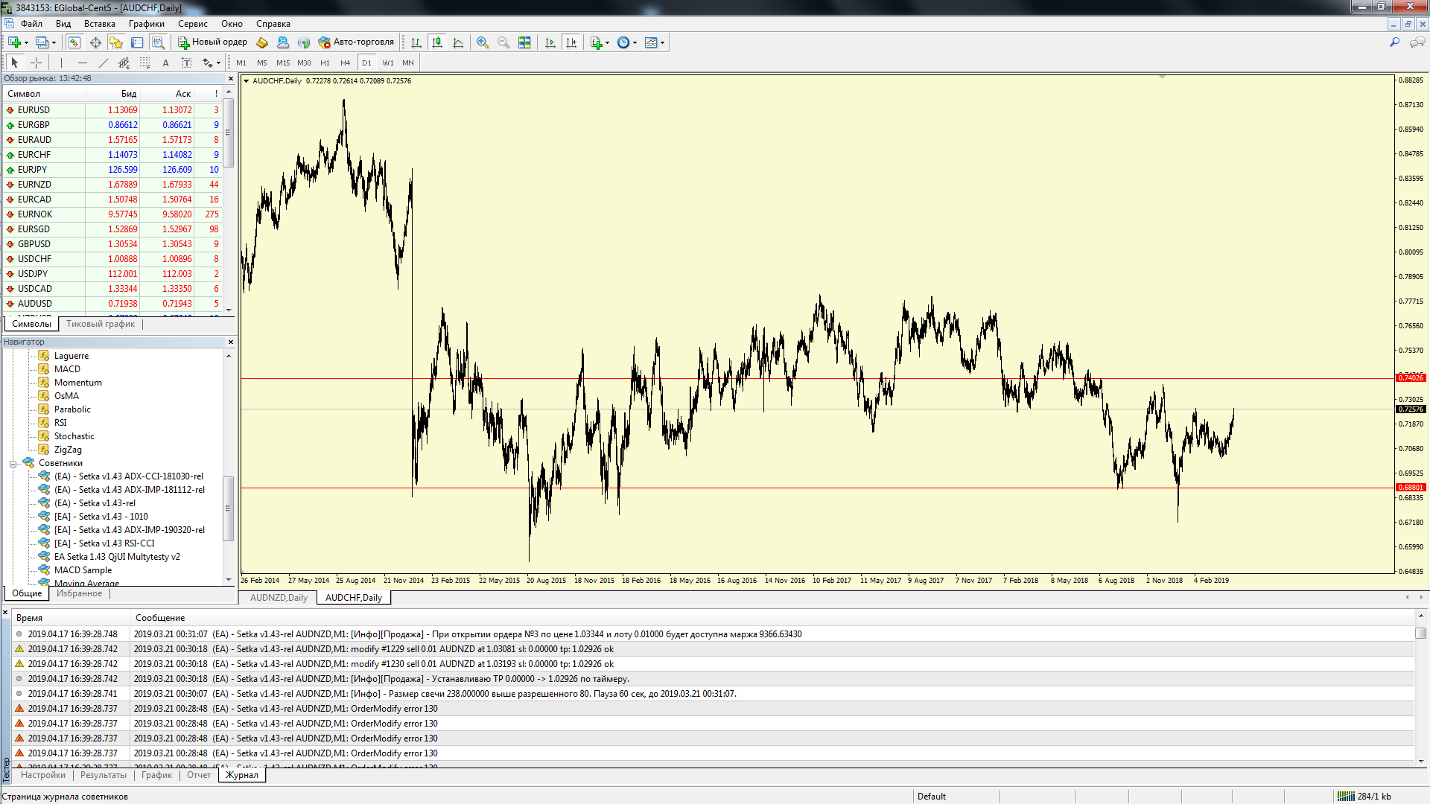Switch chart to candlesticks
Viewport: 1430px width, 804px height.
pyautogui.click(x=437, y=42)
